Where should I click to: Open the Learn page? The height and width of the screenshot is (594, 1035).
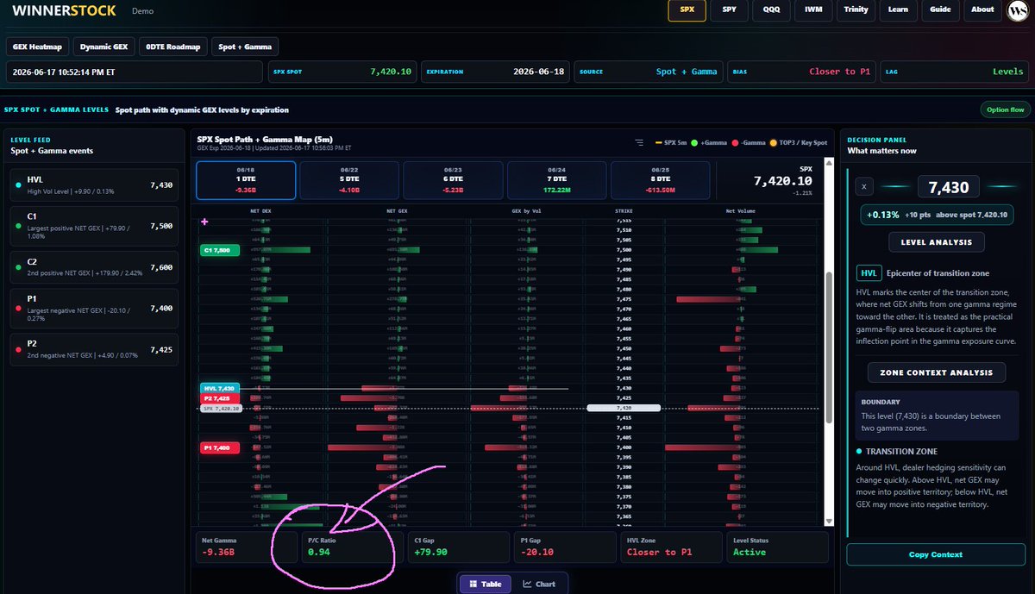pos(899,9)
